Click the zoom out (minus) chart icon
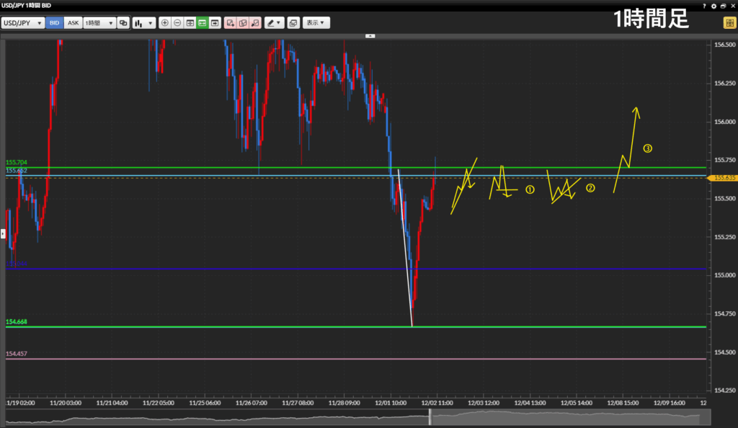 tap(177, 23)
